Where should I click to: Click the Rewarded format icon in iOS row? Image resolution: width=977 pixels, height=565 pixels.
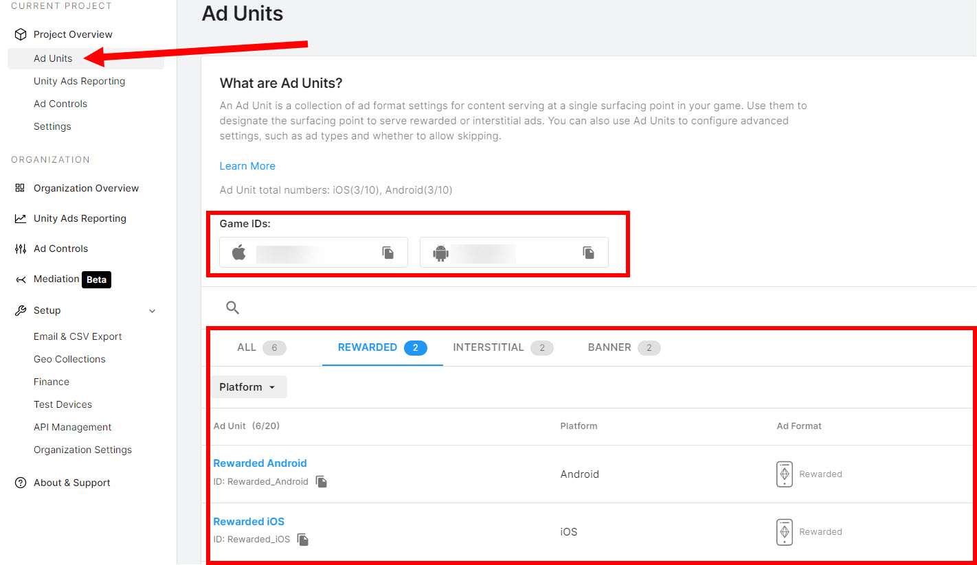point(784,532)
